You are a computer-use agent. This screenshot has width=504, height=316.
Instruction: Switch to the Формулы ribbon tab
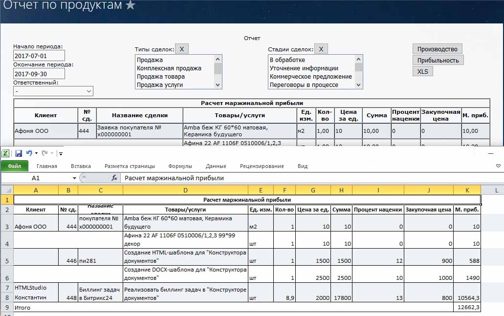click(x=180, y=166)
